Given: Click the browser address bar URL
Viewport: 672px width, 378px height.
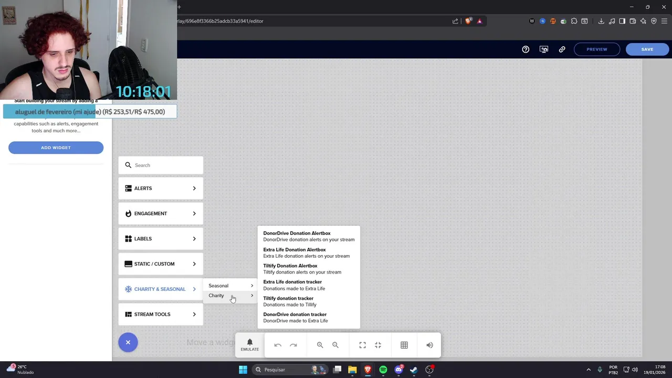Looking at the screenshot, I should (x=220, y=21).
